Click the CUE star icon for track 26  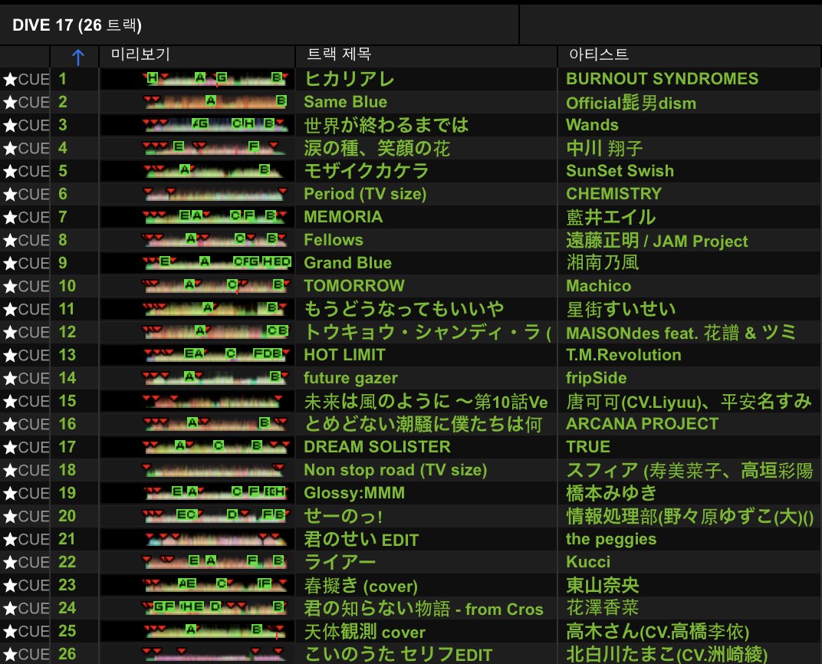tap(10, 655)
